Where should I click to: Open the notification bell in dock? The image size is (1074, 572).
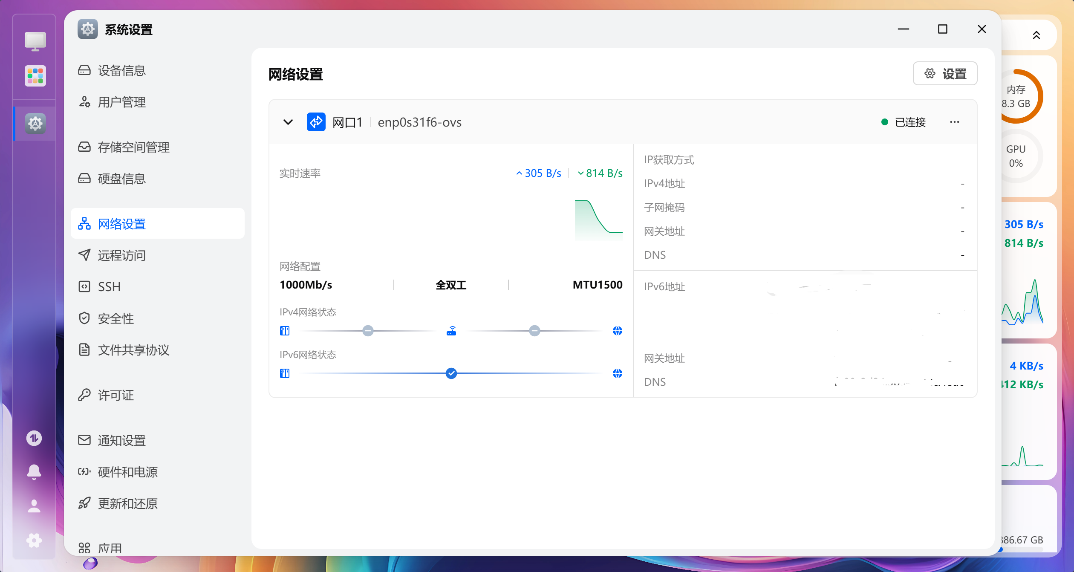(x=34, y=471)
